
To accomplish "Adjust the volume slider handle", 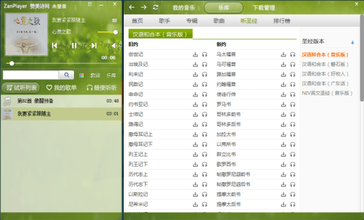I will click(115, 32).
